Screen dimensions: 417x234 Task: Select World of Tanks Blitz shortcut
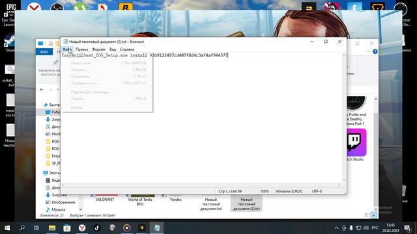[x=140, y=200]
